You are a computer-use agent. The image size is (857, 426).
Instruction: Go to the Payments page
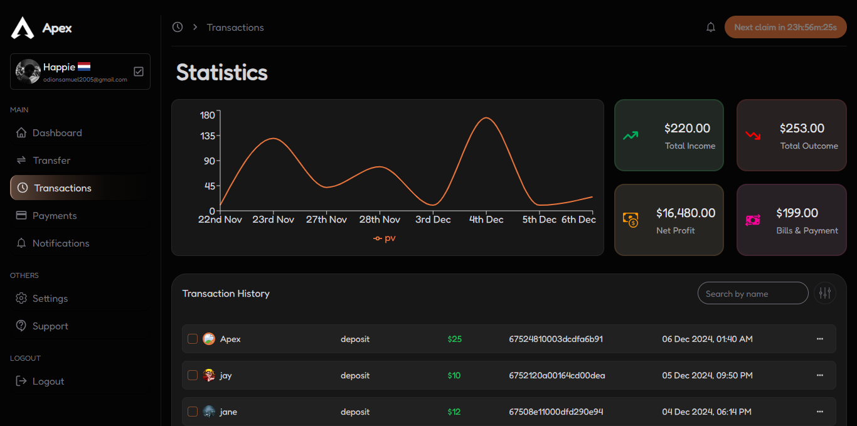pos(80,216)
